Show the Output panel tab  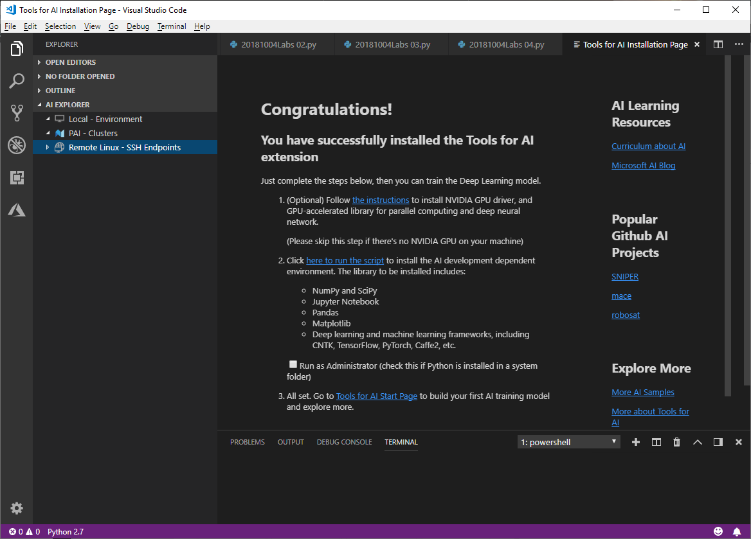click(x=291, y=442)
